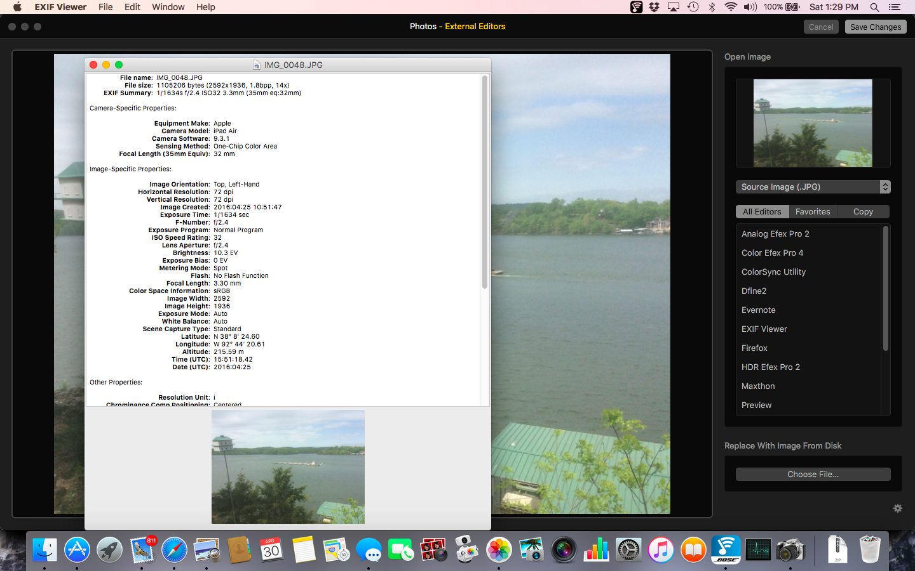The image size is (915, 571).
Task: Open the Apple menu
Action: point(17,7)
